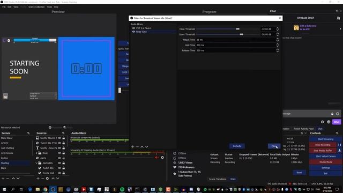343x193 pixels.
Task: Lock toggle for Spotify Album source
Action: pos(63,138)
